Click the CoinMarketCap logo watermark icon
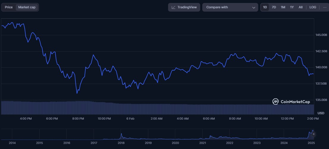The width and height of the screenshot is (329, 149). (275, 102)
